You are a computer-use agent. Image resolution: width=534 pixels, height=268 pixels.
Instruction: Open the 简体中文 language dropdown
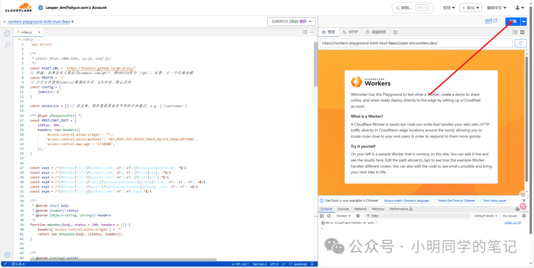point(496,7)
